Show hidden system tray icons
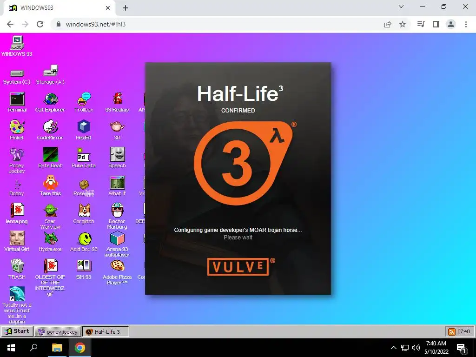The image size is (476, 357). [x=393, y=348]
